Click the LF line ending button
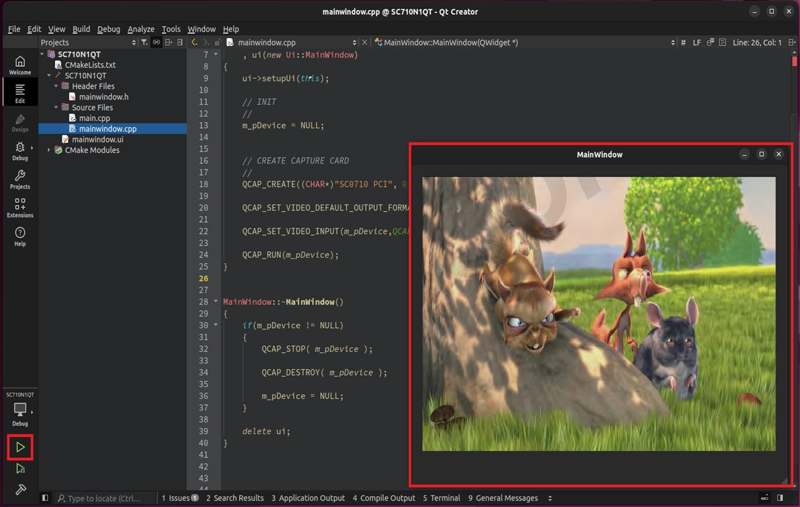 click(697, 43)
